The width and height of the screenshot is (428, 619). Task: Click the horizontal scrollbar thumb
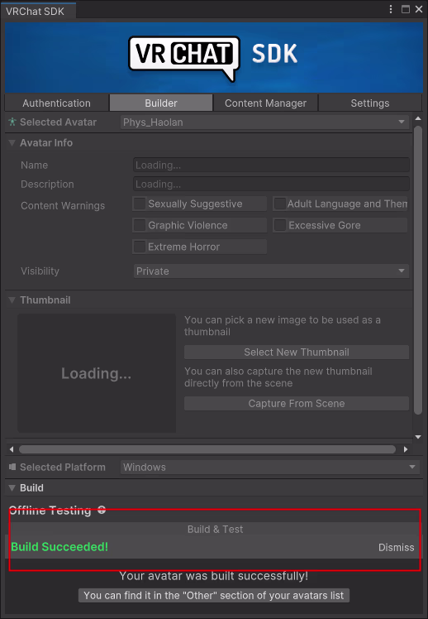(207, 449)
